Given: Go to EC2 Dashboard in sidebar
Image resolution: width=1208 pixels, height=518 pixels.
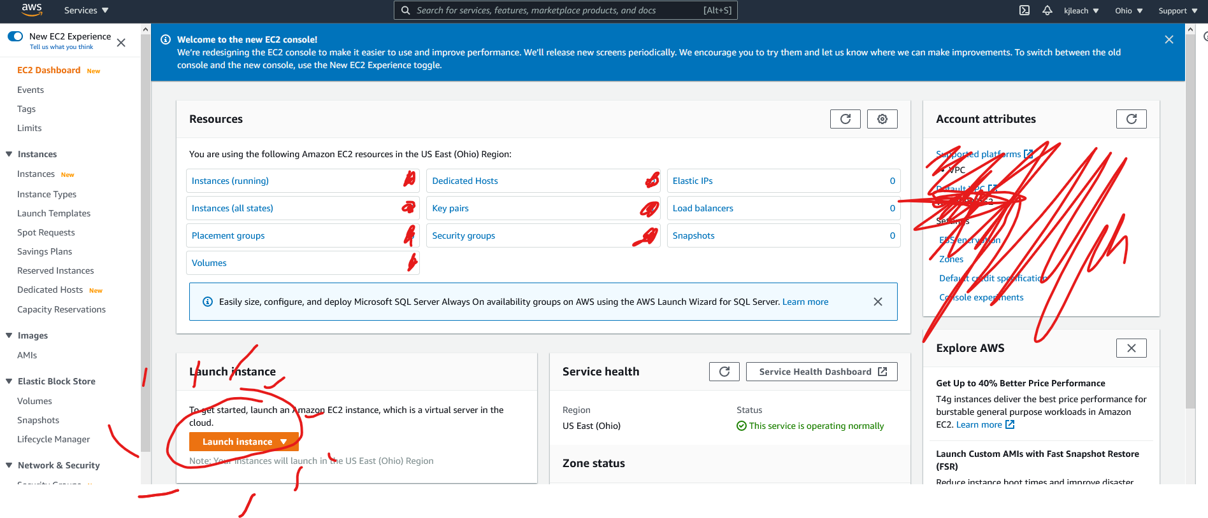Looking at the screenshot, I should click(x=49, y=70).
